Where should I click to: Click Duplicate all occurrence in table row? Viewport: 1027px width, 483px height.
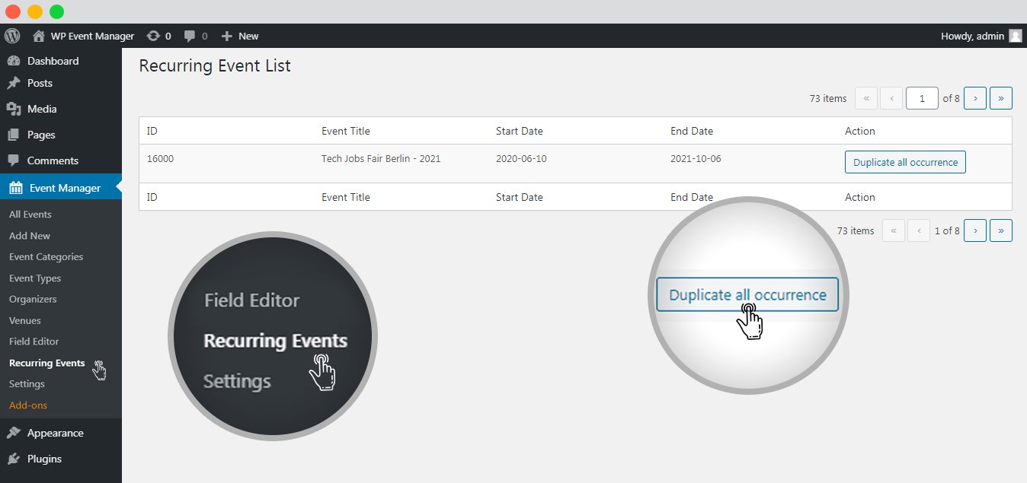pos(905,162)
